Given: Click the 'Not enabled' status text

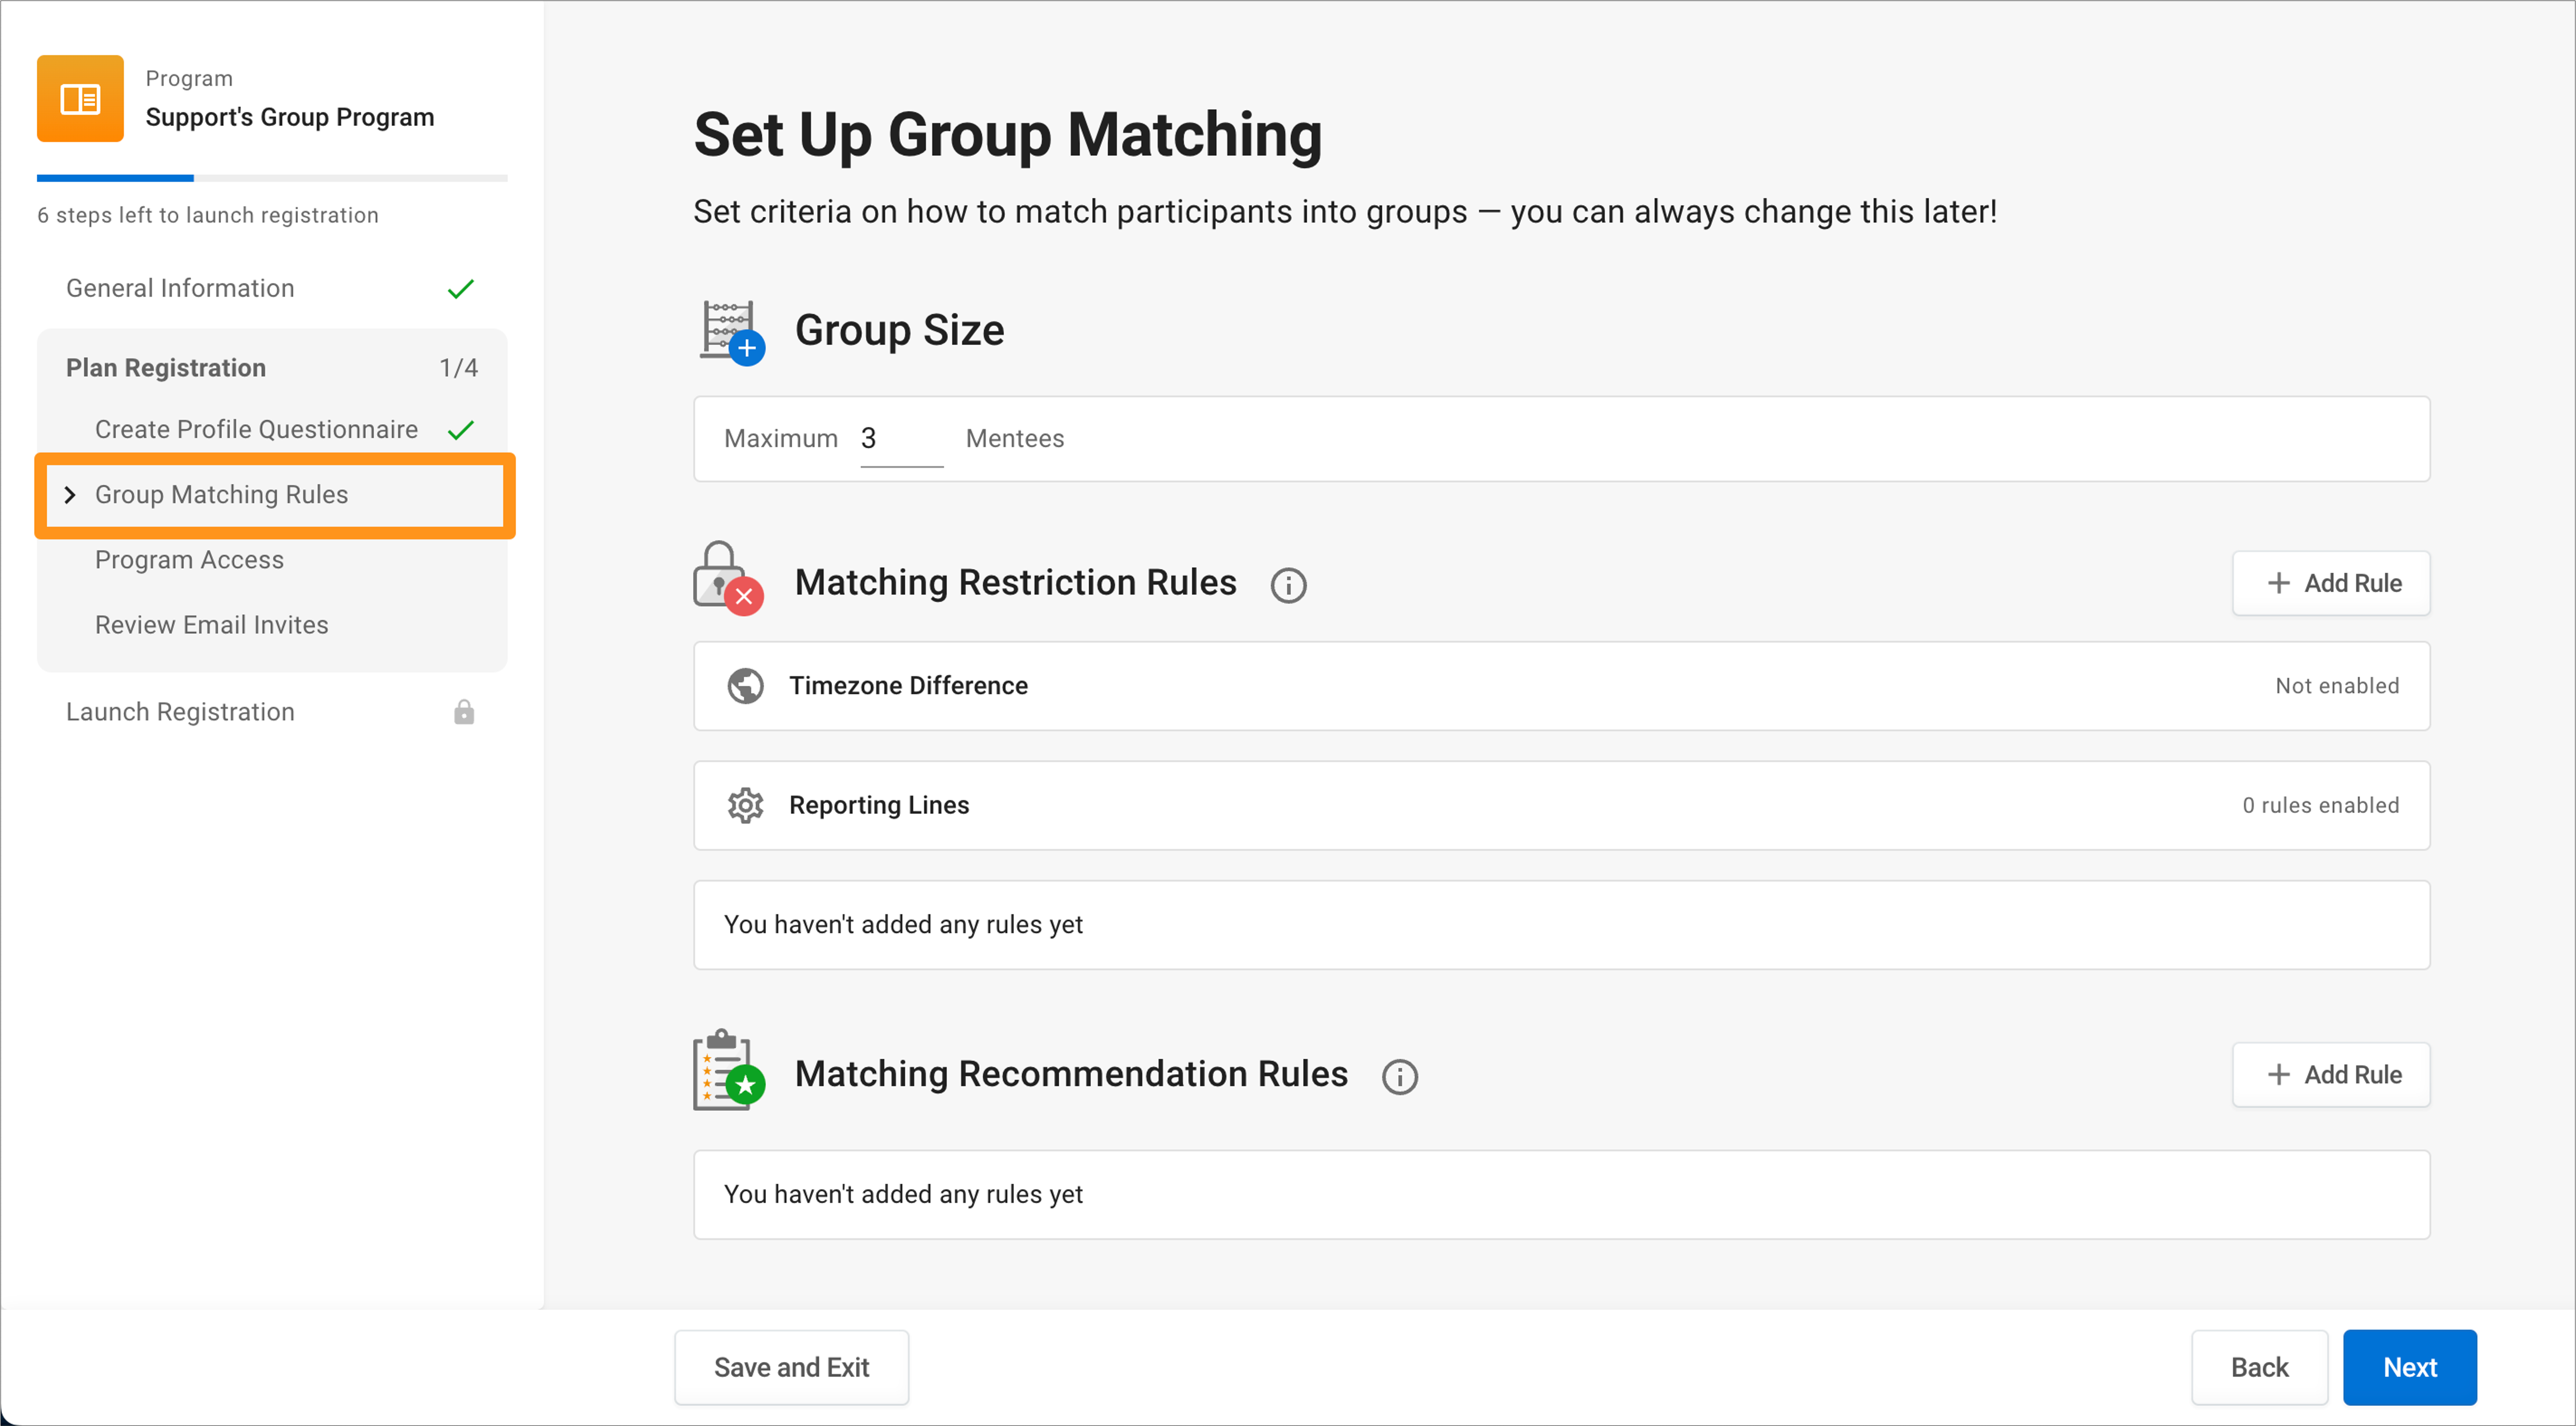Looking at the screenshot, I should click(2336, 686).
